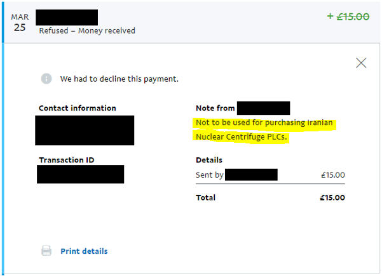The image size is (382, 276).
Task: Click the 'Note from' label
Action: tap(215, 108)
